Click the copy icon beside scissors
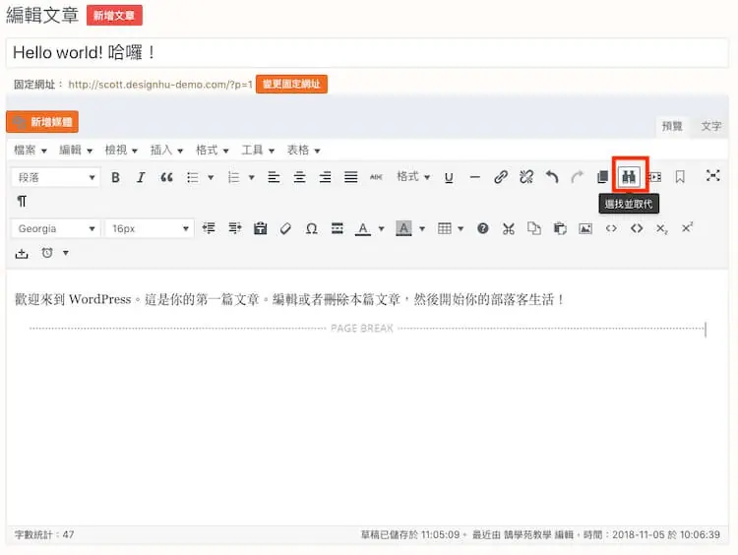The width and height of the screenshot is (738, 555). tap(534, 228)
